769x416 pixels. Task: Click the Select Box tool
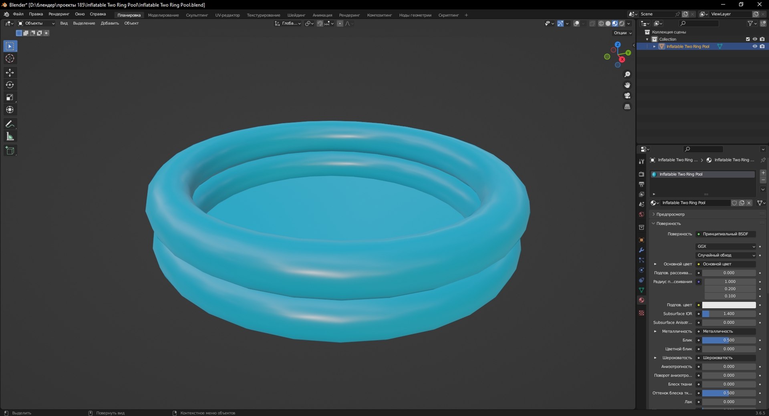tap(10, 46)
